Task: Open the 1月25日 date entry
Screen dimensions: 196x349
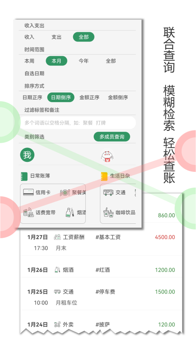Action: (37, 292)
